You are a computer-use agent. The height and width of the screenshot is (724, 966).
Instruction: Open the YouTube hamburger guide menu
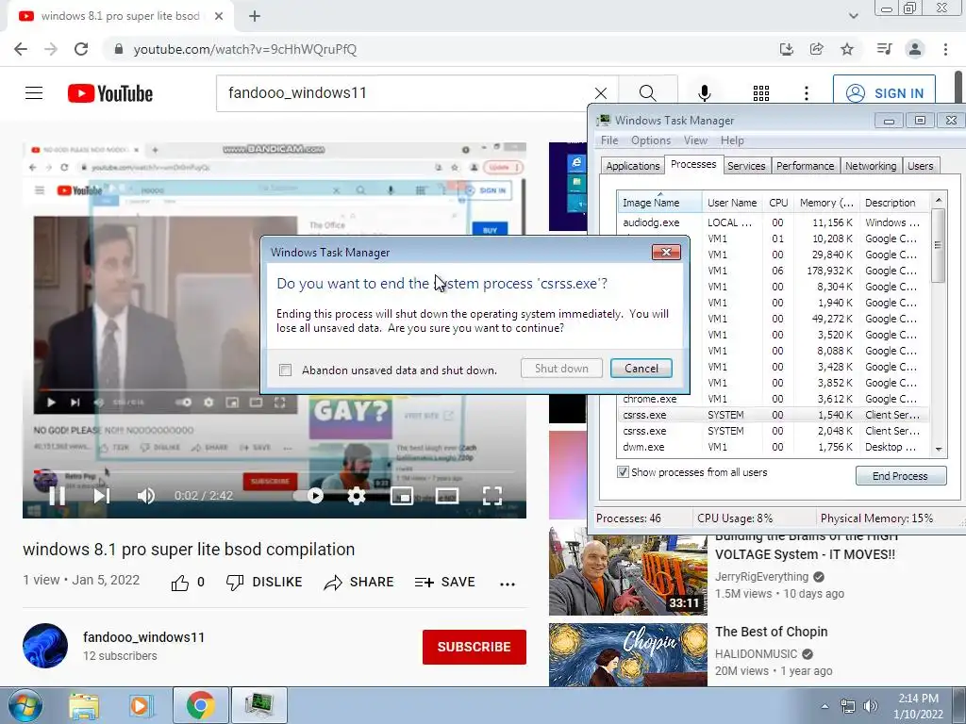pyautogui.click(x=34, y=93)
